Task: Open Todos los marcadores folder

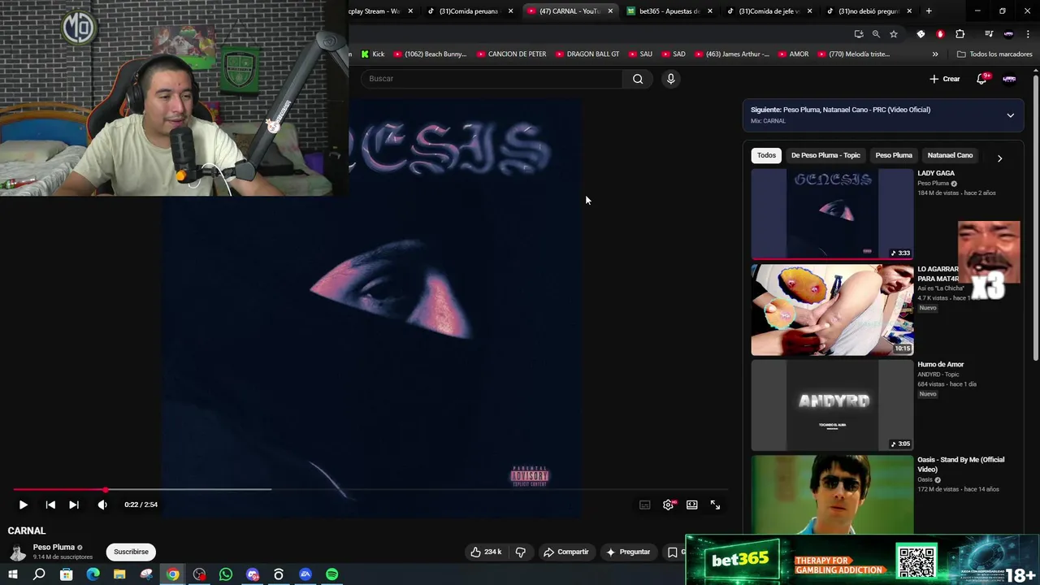Action: pyautogui.click(x=994, y=54)
